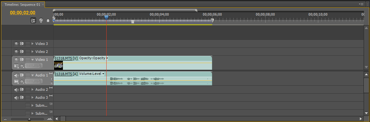
Task: Click Audio 1 track output assignment icon
Action: (x=51, y=73)
